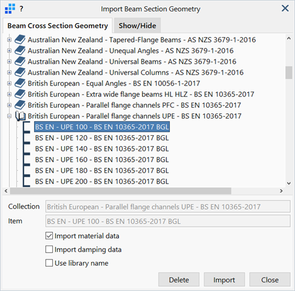Click the horizontal scrollbar thumb of tree

121,191
